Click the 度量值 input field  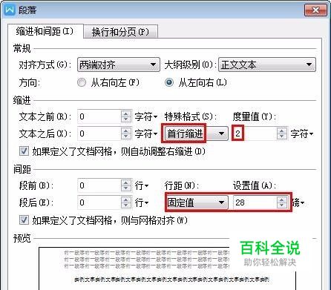pos(255,134)
